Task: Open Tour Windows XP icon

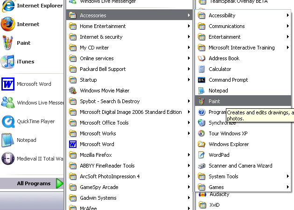Action: coord(202,133)
